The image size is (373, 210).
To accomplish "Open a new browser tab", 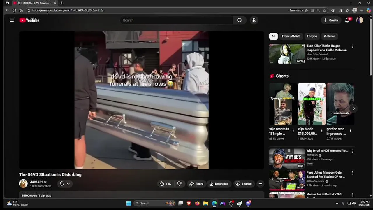I will 61,3.
